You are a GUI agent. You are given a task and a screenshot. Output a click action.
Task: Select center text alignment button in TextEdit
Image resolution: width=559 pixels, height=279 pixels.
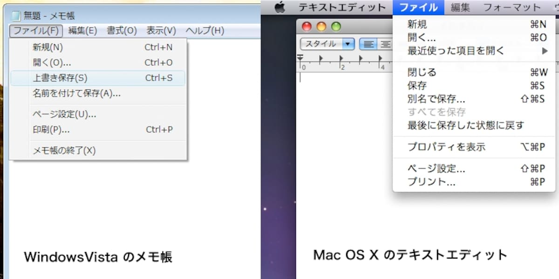(x=385, y=44)
